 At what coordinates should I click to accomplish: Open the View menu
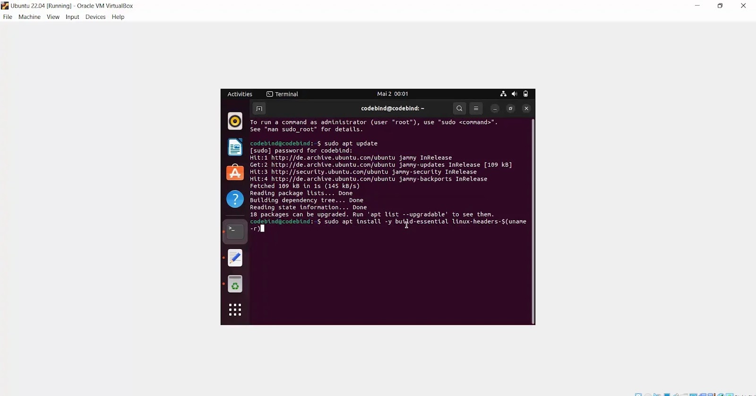(x=53, y=17)
